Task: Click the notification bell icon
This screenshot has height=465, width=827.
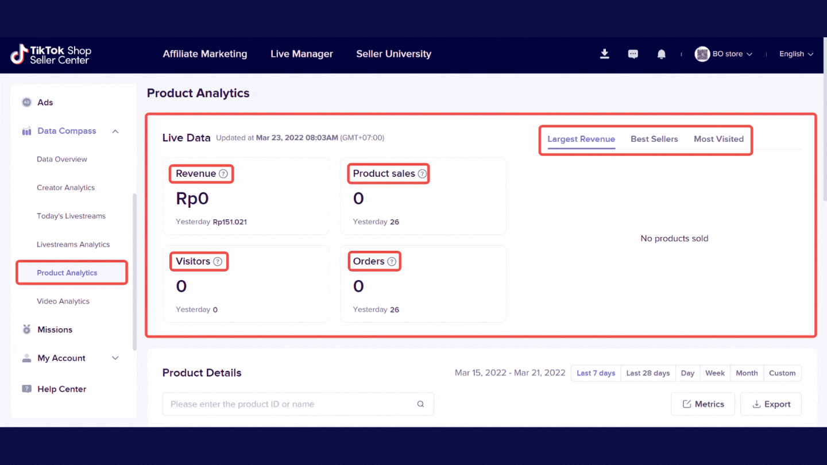Action: point(661,54)
